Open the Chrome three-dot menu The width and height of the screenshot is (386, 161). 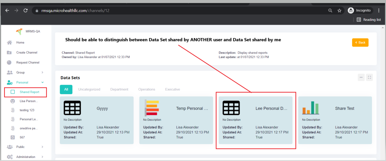tap(379, 10)
